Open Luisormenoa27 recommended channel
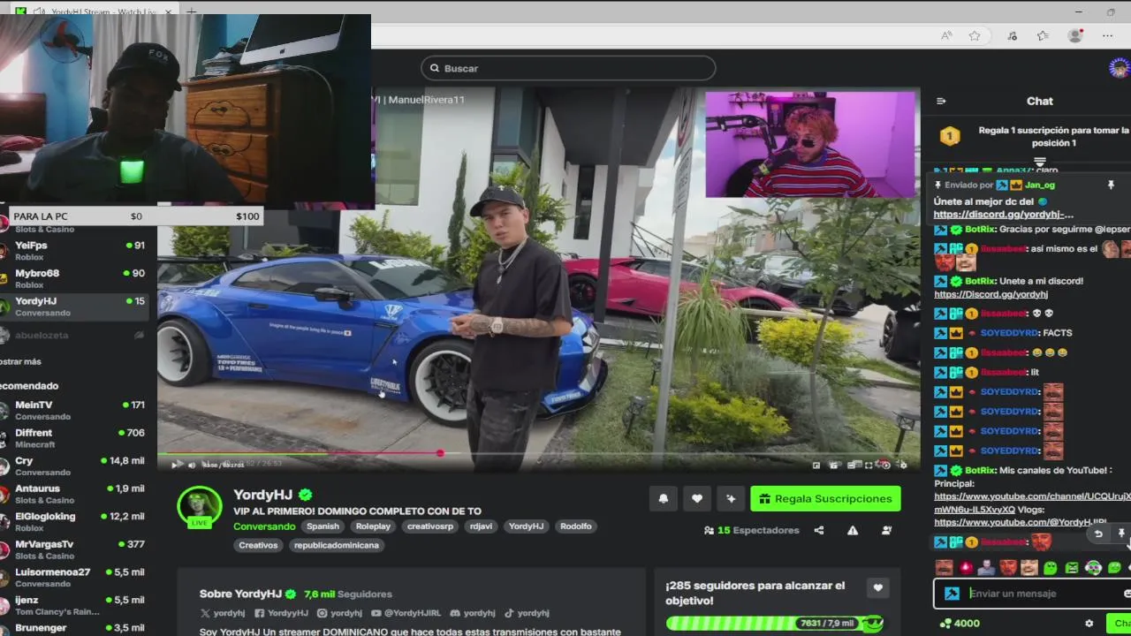 [72, 578]
